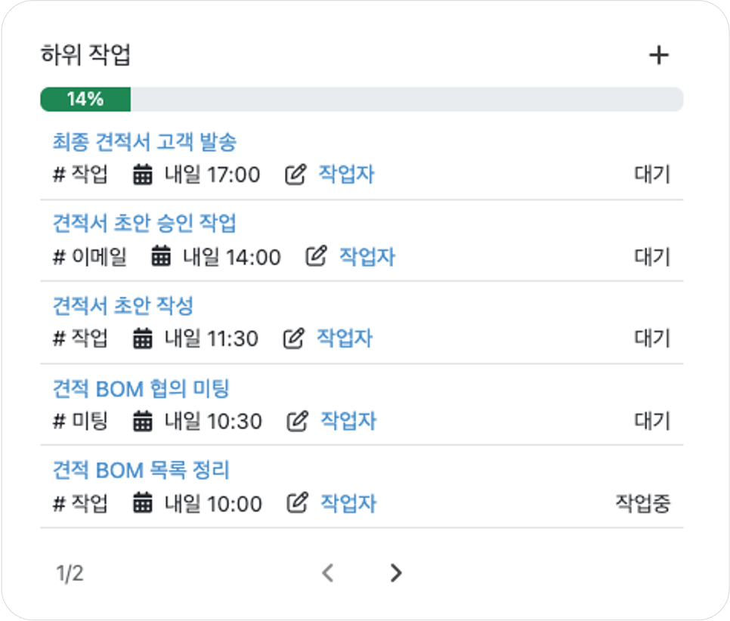Click the 14% progress bar
730x621 pixels.
click(362, 99)
